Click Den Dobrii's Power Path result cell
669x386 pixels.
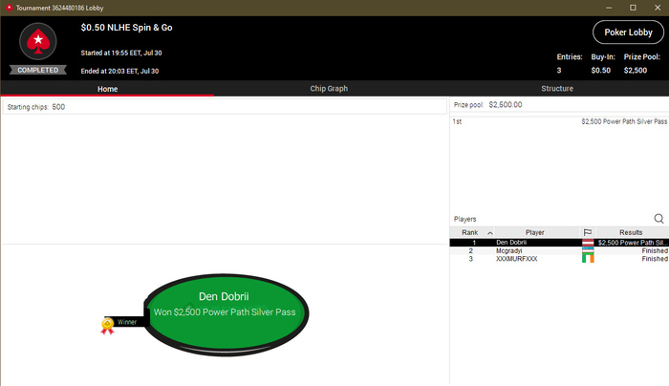[x=633, y=243]
